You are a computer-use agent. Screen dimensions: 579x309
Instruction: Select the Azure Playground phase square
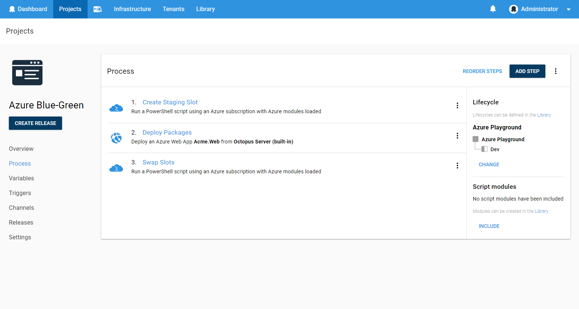pos(476,139)
